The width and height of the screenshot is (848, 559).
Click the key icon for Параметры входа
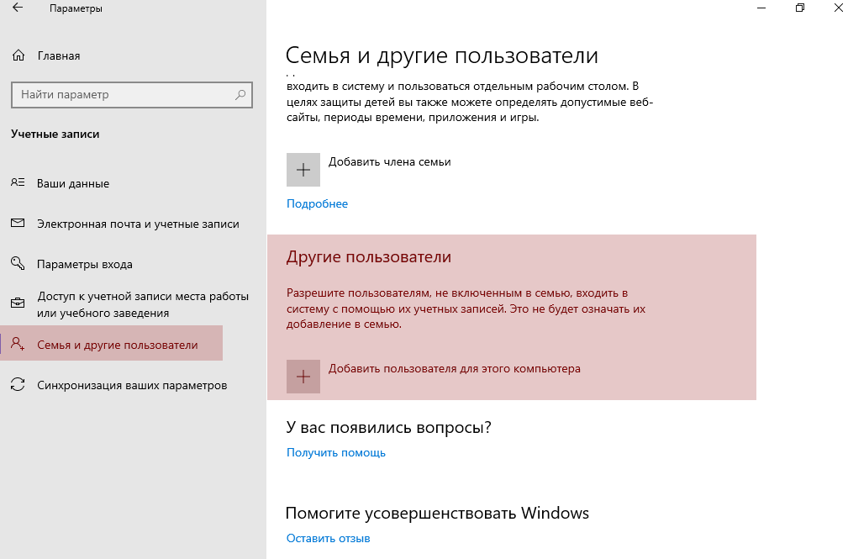point(18,264)
